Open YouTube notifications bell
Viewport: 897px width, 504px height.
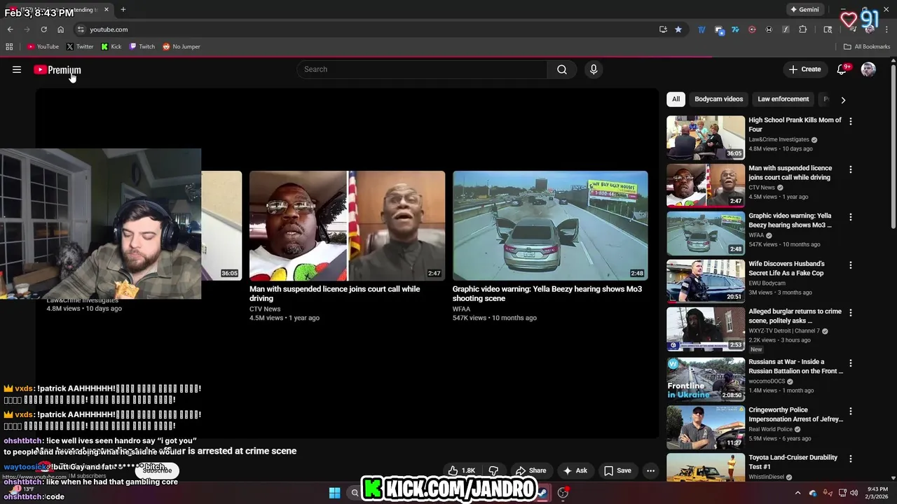842,69
